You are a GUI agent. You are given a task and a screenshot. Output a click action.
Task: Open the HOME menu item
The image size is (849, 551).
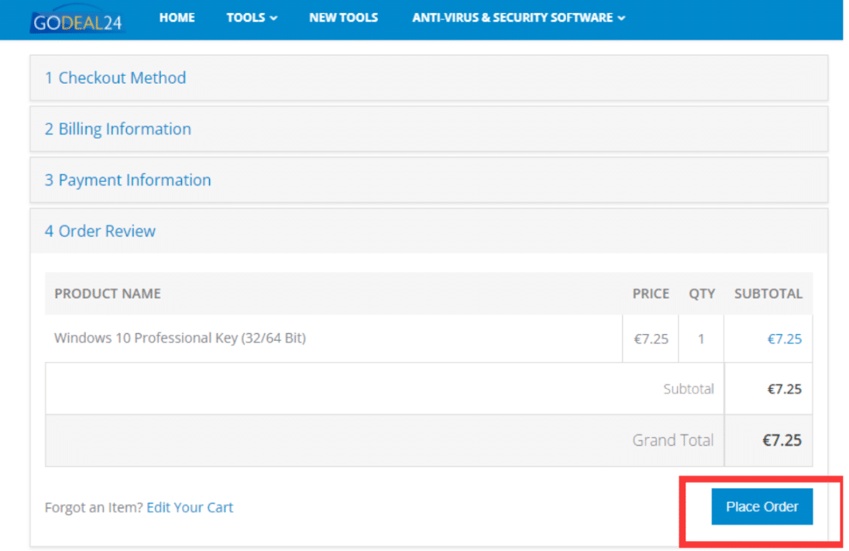(177, 18)
